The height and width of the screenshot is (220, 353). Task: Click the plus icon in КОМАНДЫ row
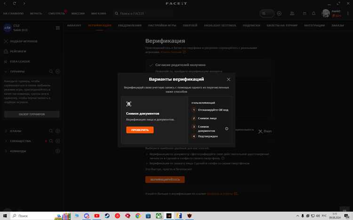click(x=57, y=151)
